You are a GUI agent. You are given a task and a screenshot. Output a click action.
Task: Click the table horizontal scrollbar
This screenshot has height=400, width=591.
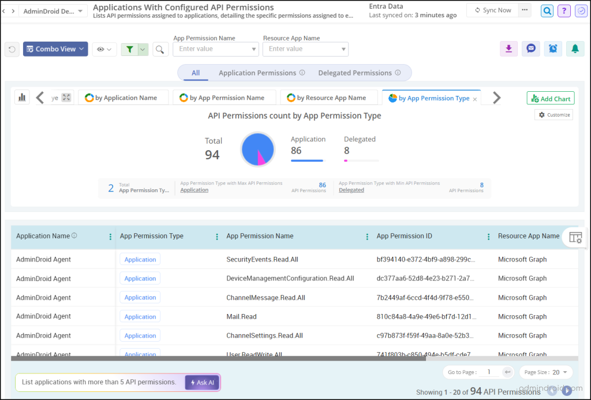click(218, 358)
